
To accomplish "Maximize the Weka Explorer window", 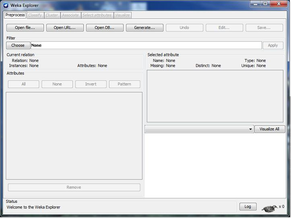I will click(x=265, y=4).
